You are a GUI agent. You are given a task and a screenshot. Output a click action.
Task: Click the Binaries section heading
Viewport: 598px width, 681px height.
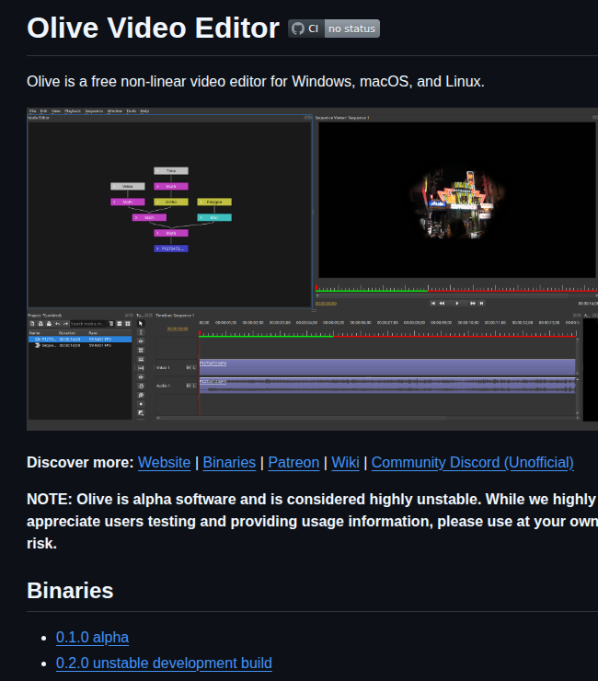tap(70, 591)
